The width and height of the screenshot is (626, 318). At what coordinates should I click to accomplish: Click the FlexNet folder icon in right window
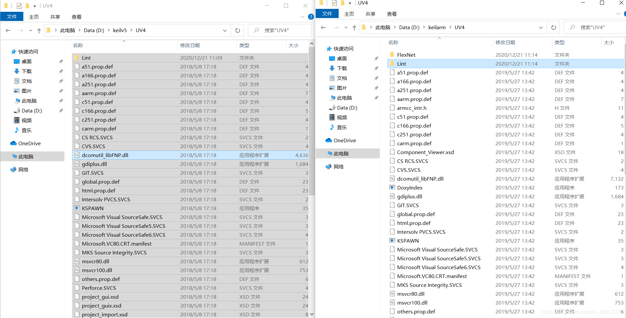tap(392, 55)
